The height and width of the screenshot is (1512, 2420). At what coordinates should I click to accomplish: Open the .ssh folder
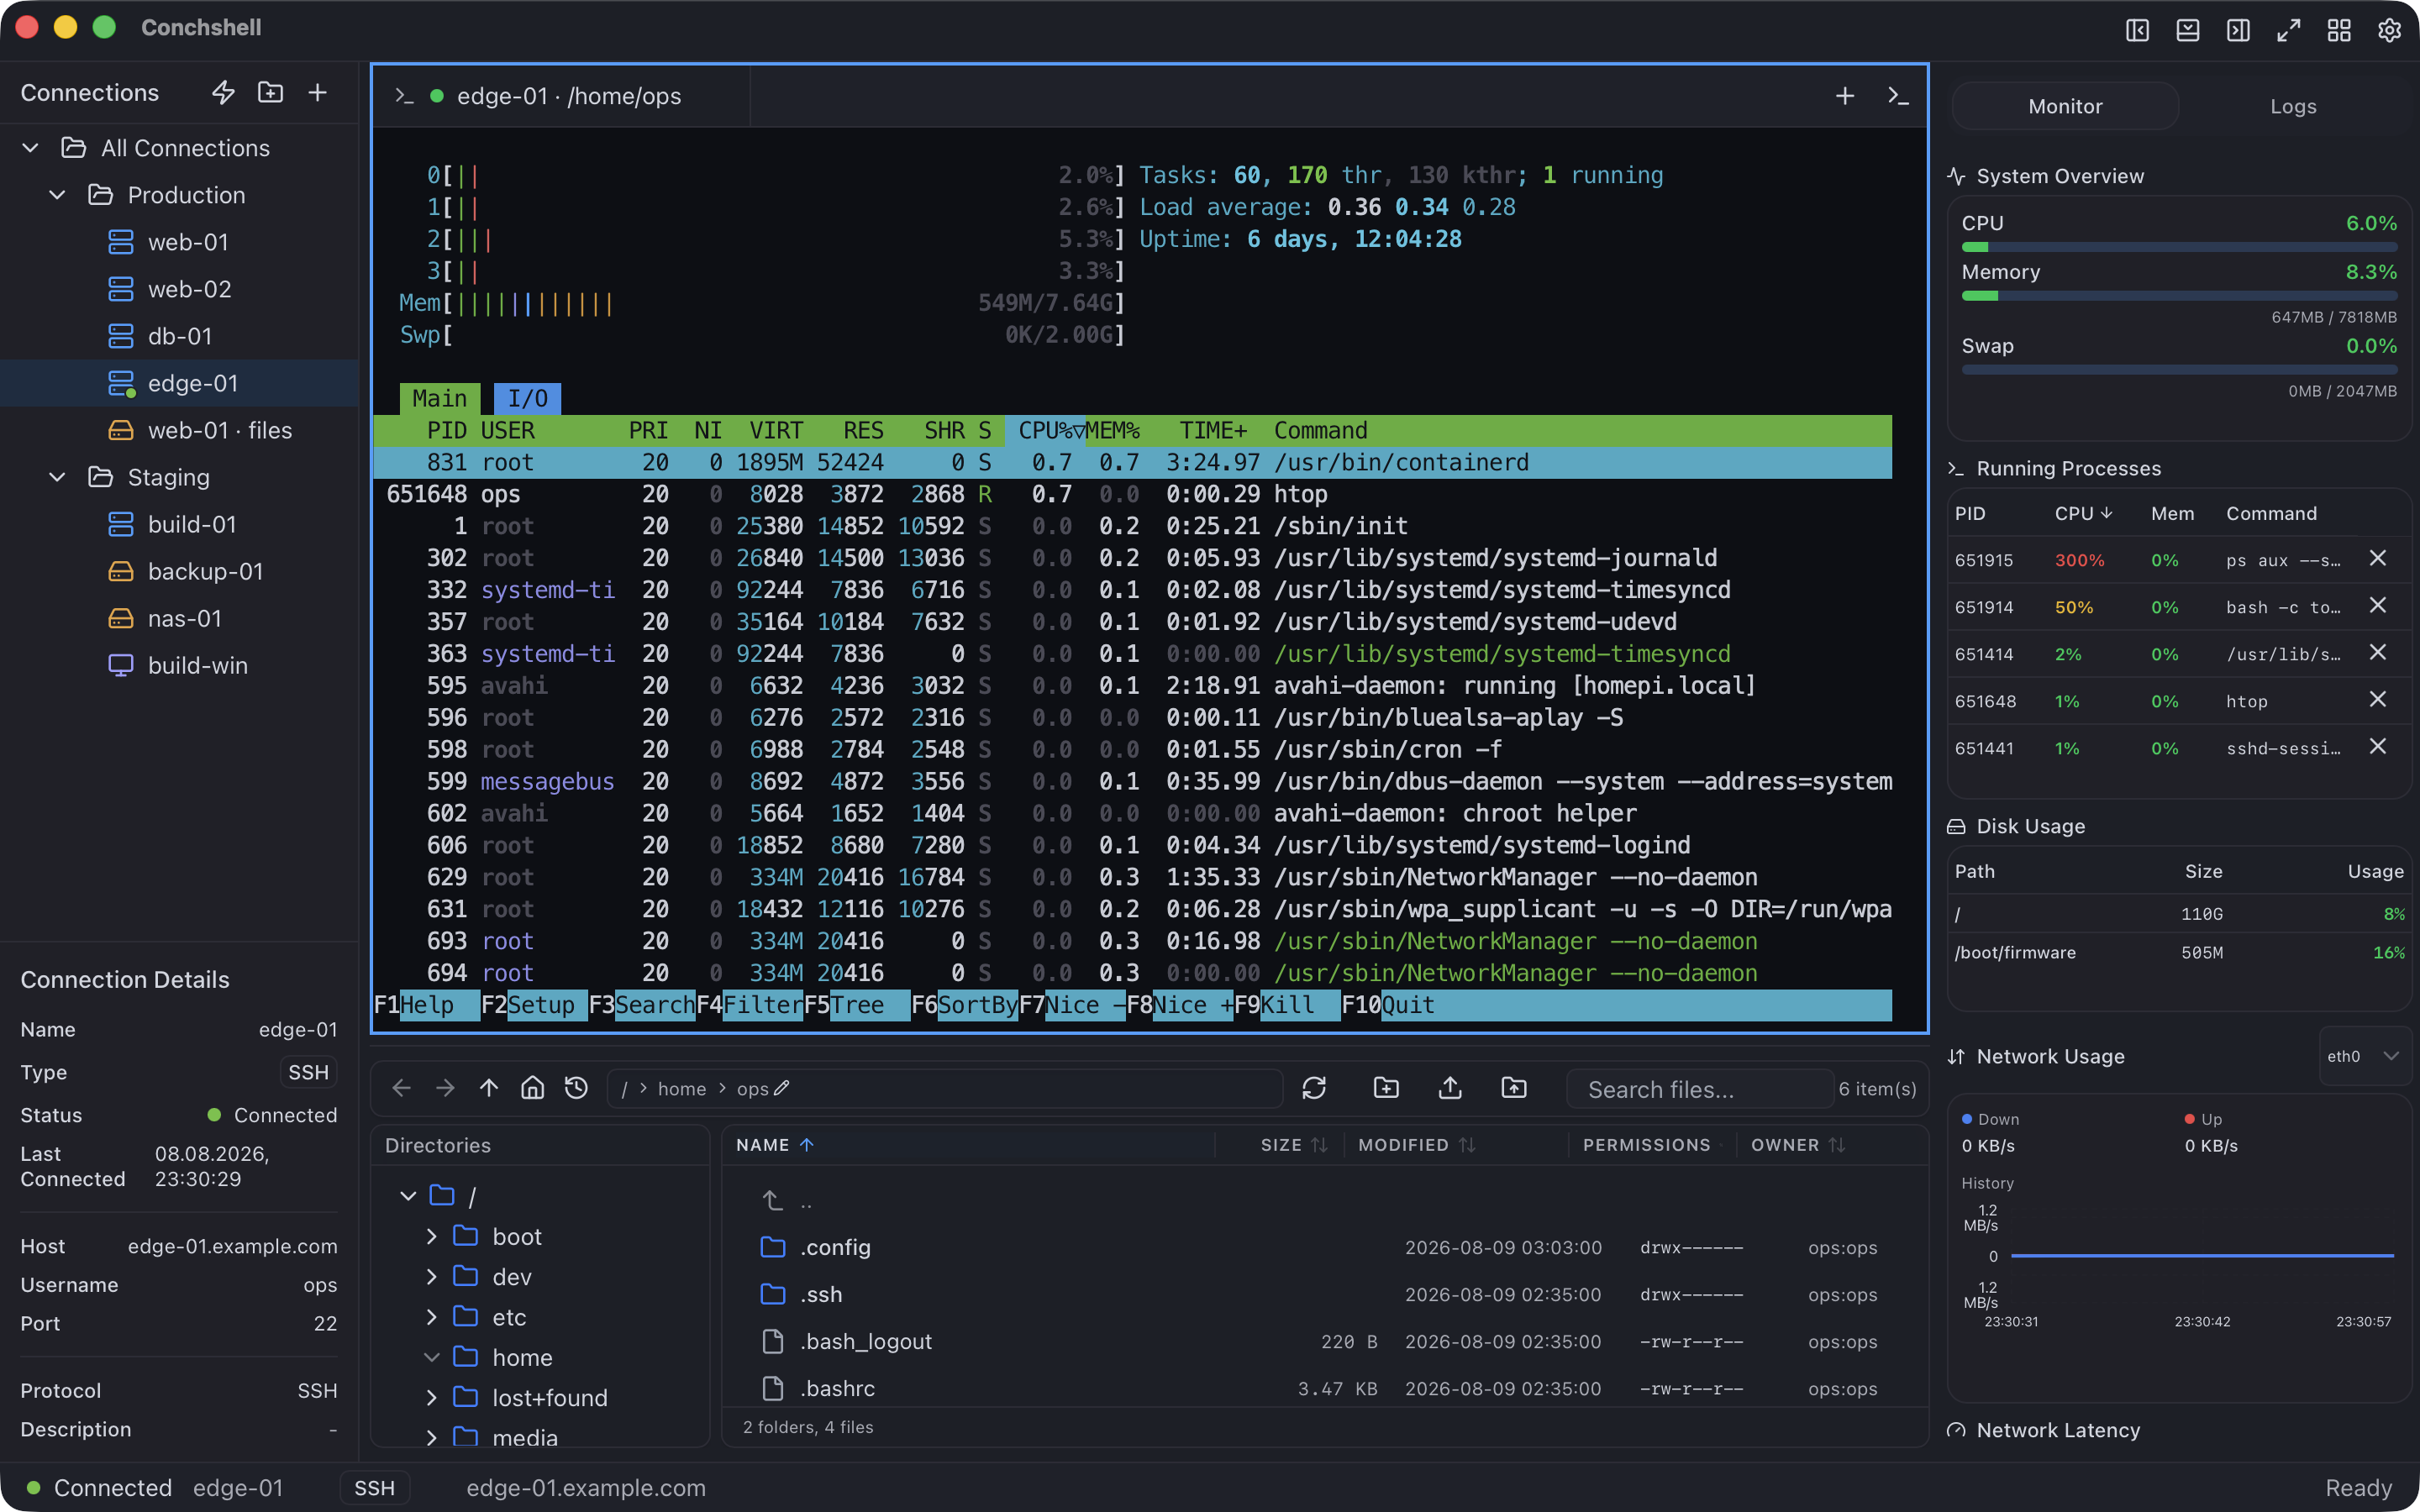pyautogui.click(x=1324, y=1294)
